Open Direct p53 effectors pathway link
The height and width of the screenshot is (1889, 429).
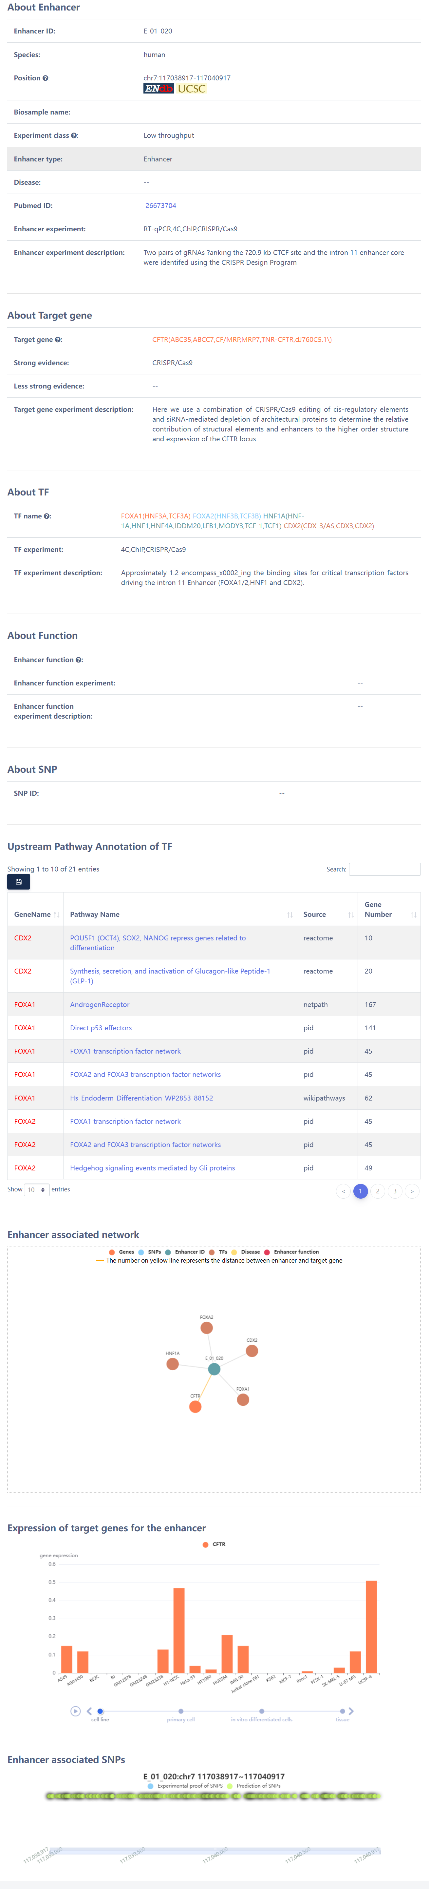click(x=101, y=1028)
